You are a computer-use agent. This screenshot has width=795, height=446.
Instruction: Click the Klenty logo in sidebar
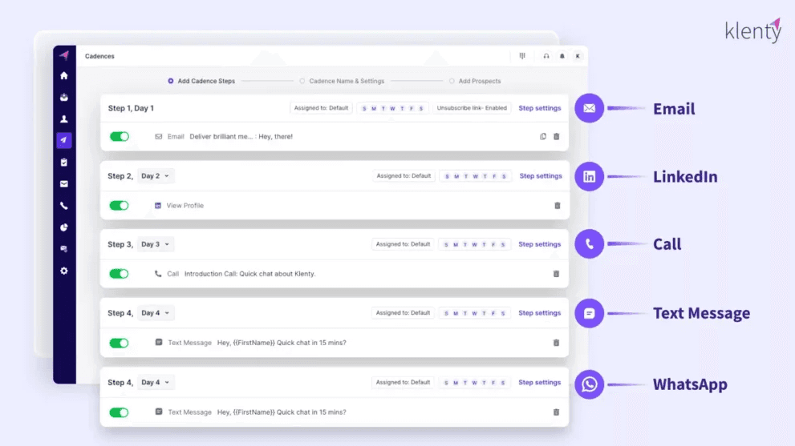click(64, 55)
